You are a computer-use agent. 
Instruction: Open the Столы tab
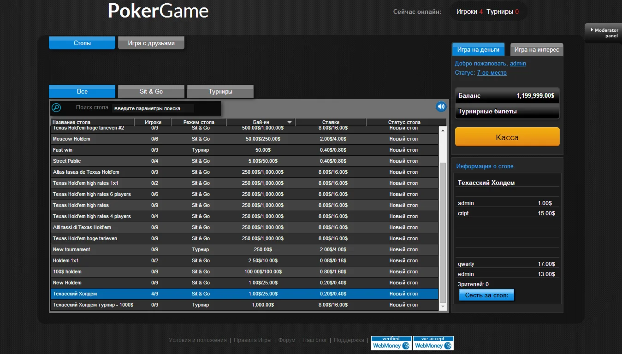(82, 43)
